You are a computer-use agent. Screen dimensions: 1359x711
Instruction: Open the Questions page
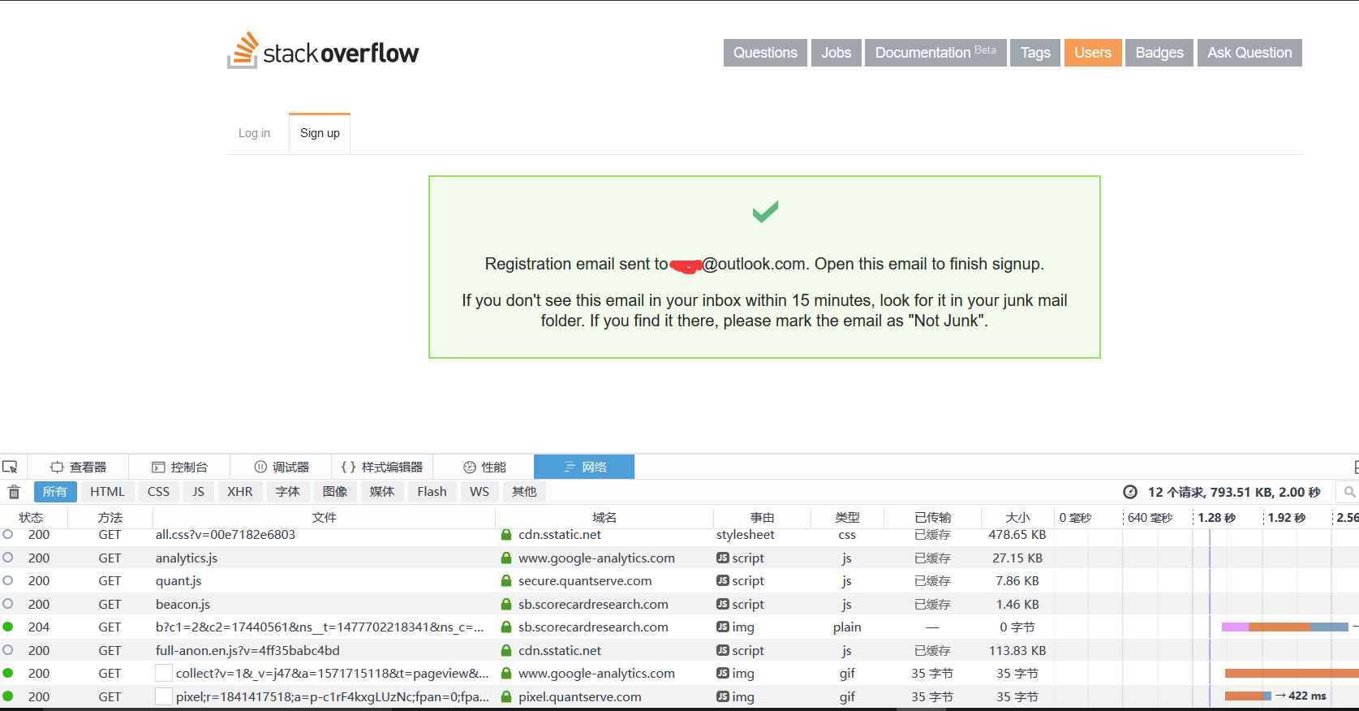765,53
